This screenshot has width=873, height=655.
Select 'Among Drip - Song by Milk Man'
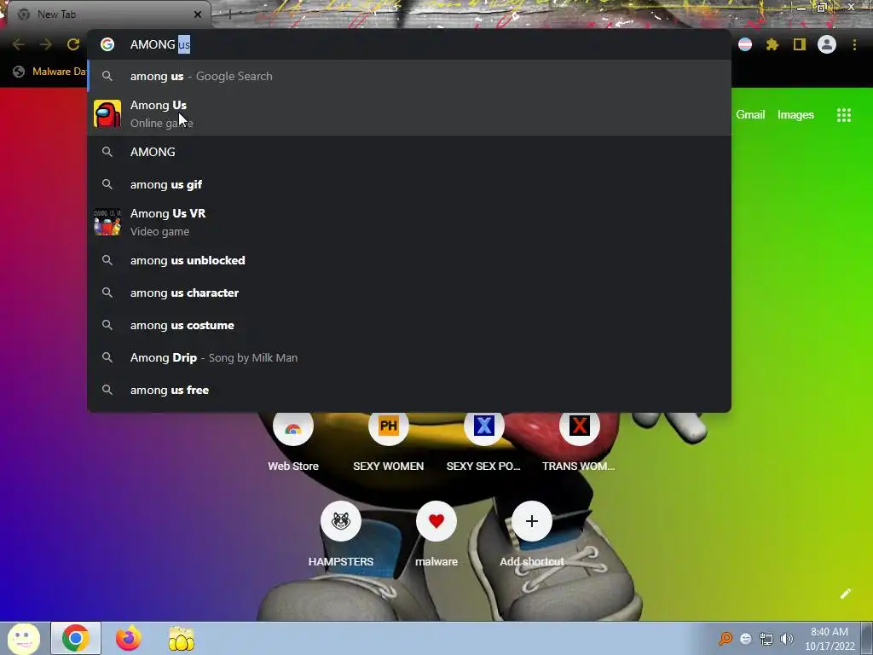point(409,357)
